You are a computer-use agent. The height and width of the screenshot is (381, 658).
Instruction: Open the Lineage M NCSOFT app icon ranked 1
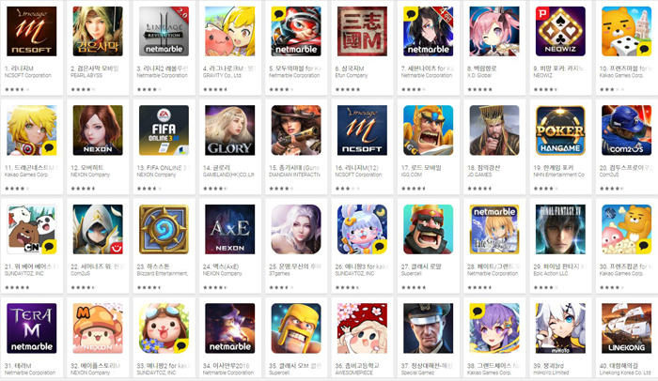[x=31, y=31]
